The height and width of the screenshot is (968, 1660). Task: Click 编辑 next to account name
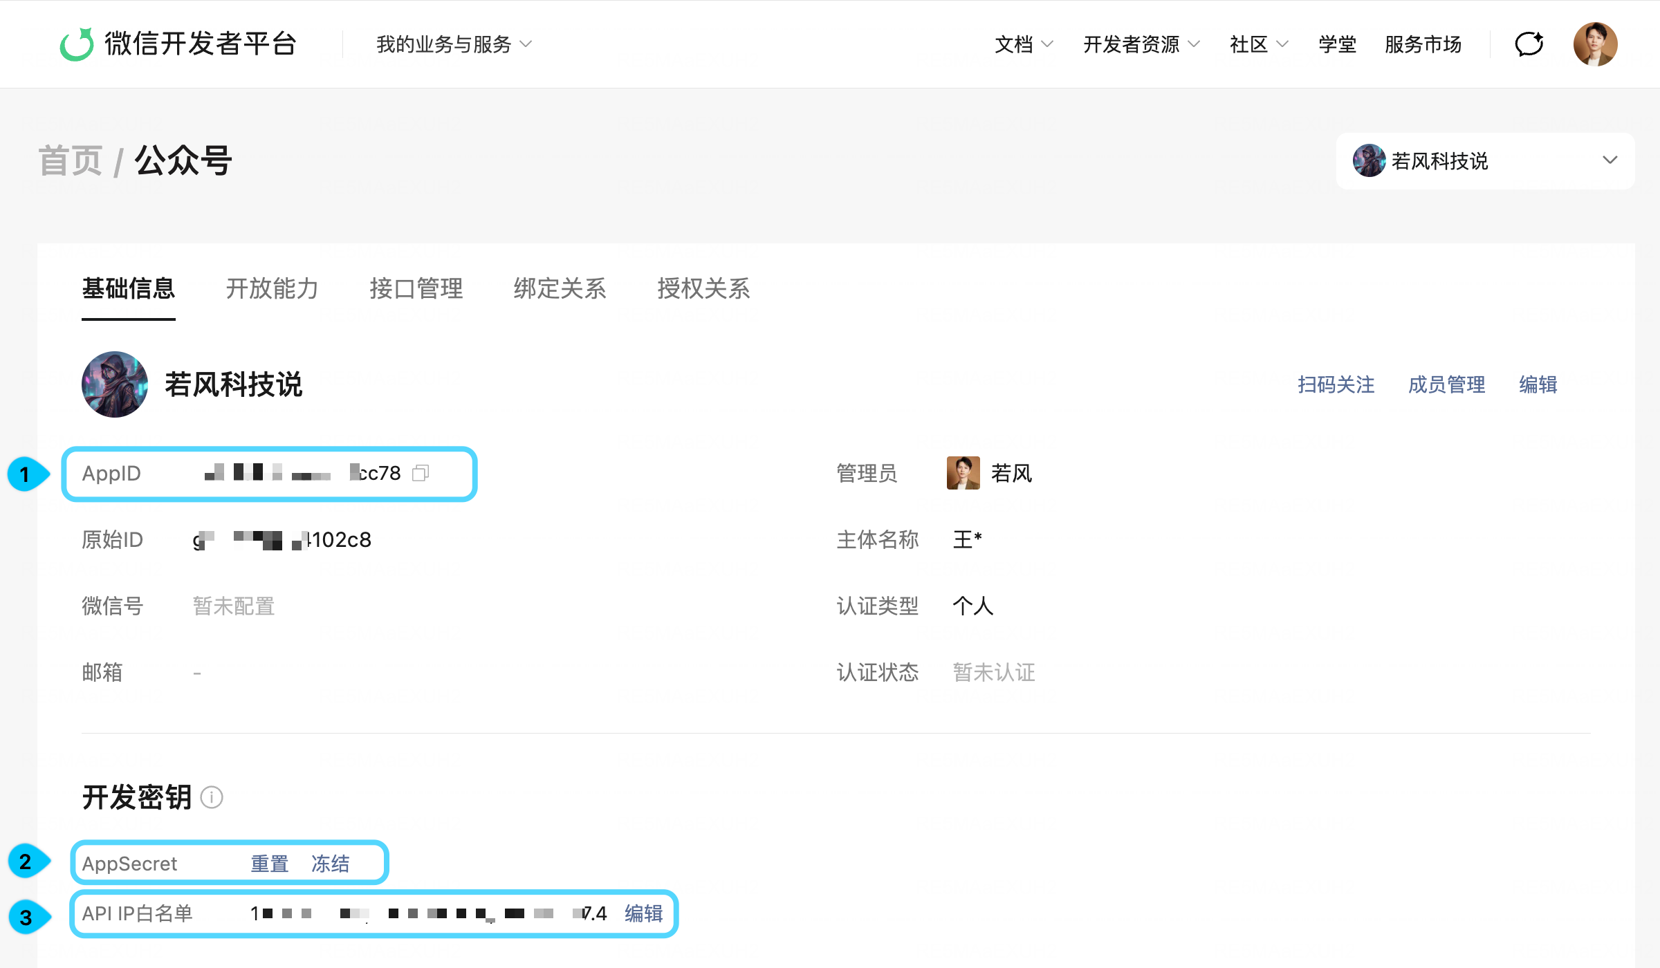[1538, 384]
